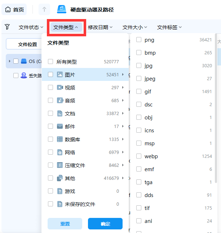Select the 邮件 menu entry
Screen dimensions: 221x233
[85, 126]
